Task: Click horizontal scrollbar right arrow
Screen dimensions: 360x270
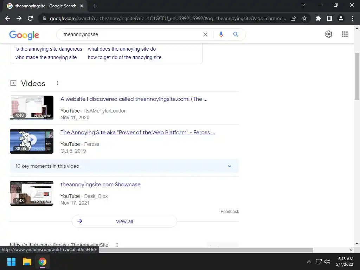Action: pos(351,250)
